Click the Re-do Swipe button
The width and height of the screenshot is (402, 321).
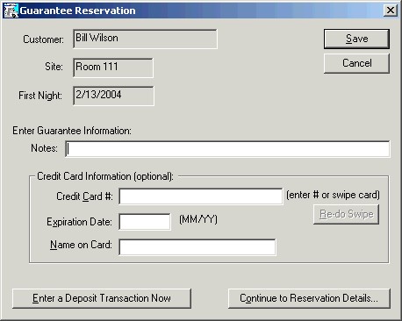[x=346, y=214]
